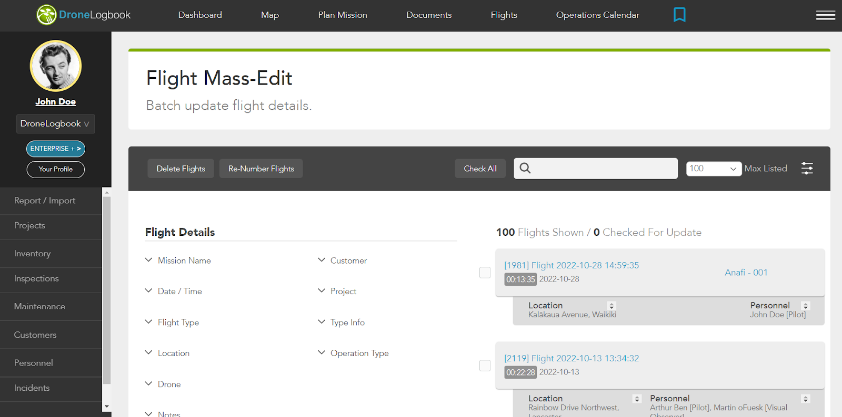Click Kalākaua Avenue, Waikiki location text
842x417 pixels.
[x=572, y=315]
